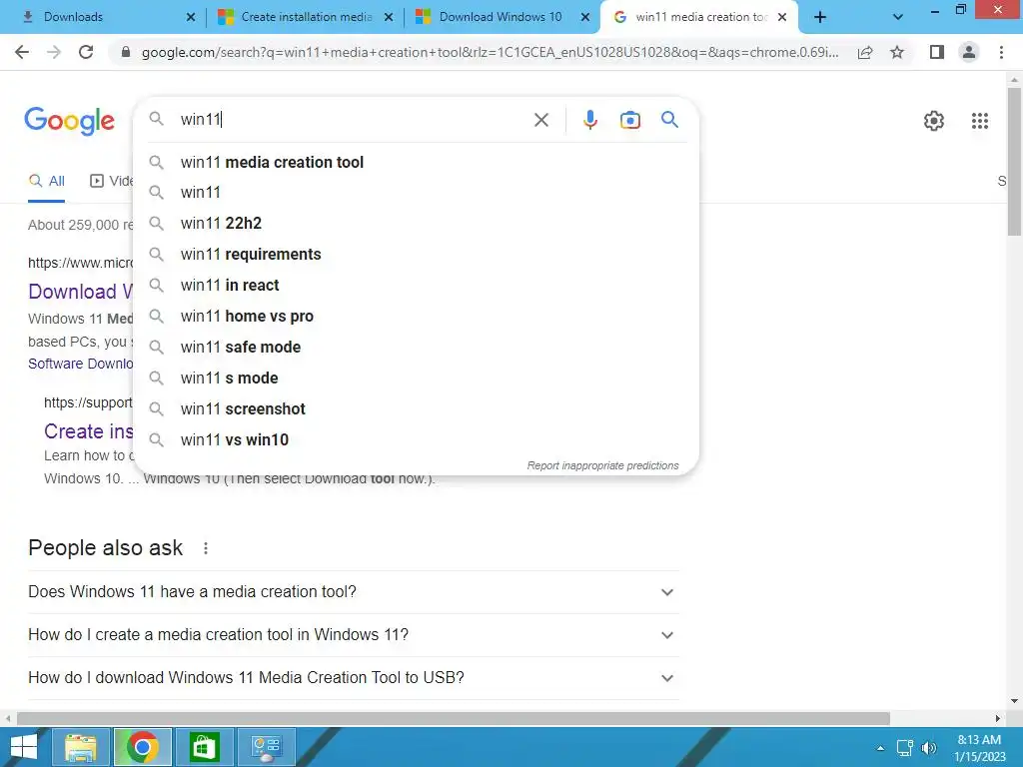This screenshot has height=767, width=1023.
Task: Click the Chrome taskbar icon
Action: 142,747
